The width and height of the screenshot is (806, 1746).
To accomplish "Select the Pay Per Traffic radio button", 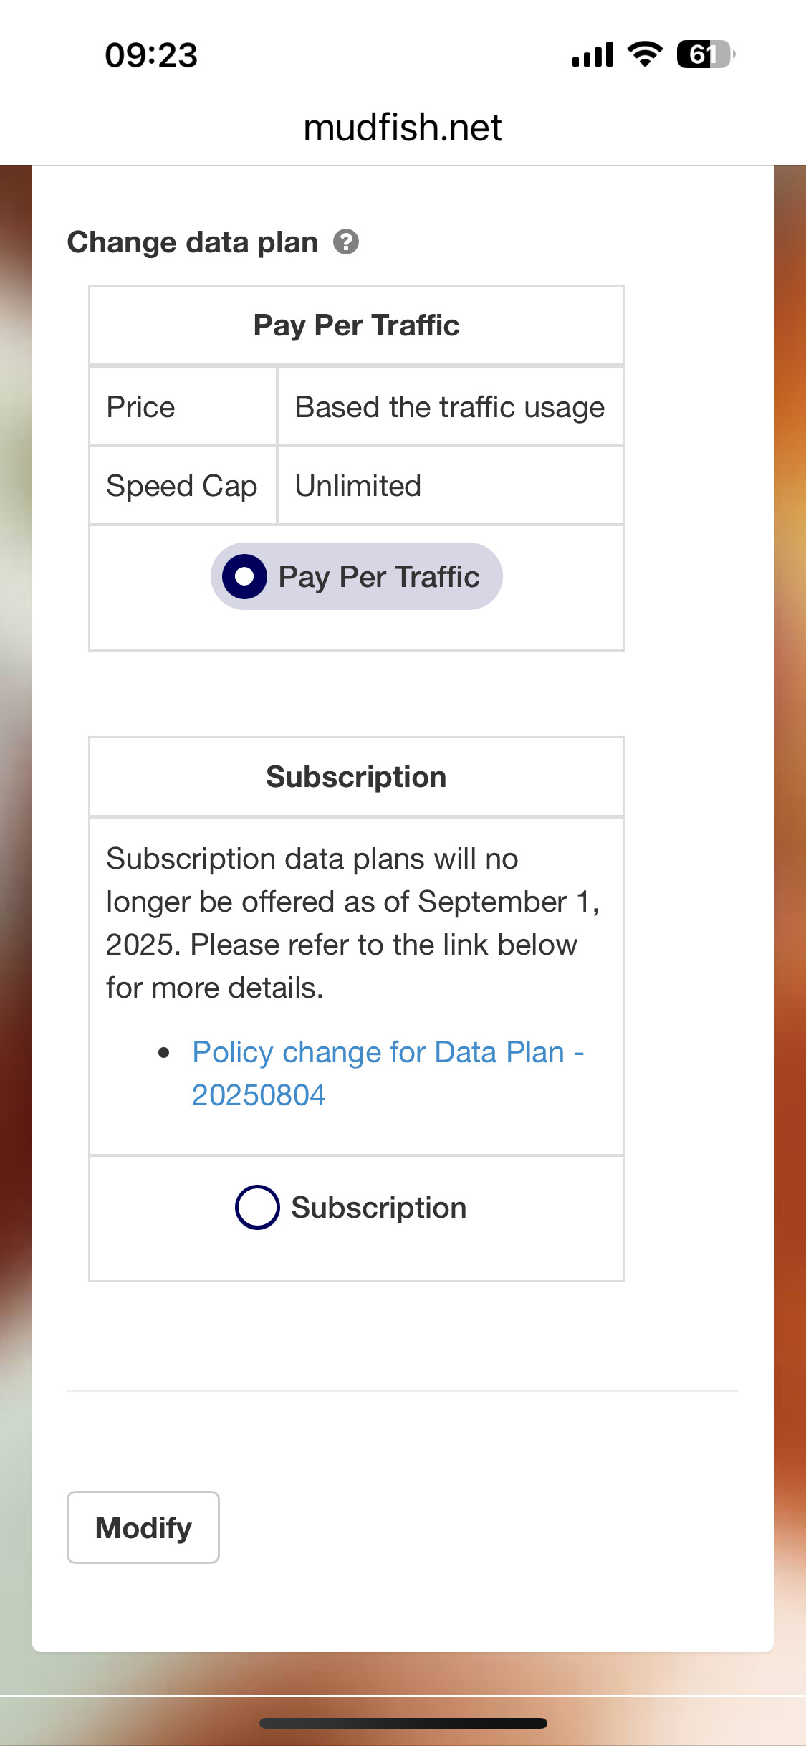I will (245, 576).
